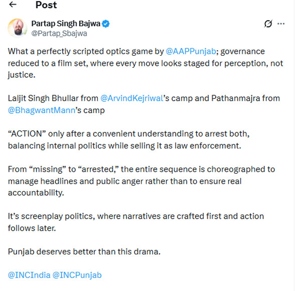Follow the @INCPunjab mention link
301x291 pixels.
point(77,275)
